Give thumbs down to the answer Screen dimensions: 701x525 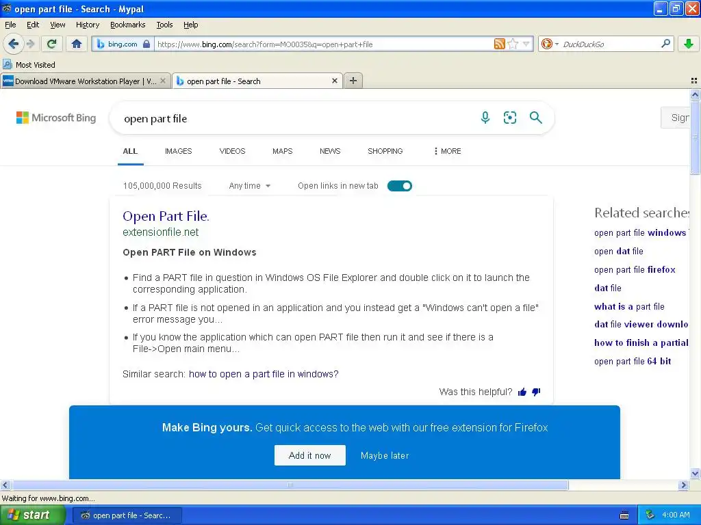536,392
